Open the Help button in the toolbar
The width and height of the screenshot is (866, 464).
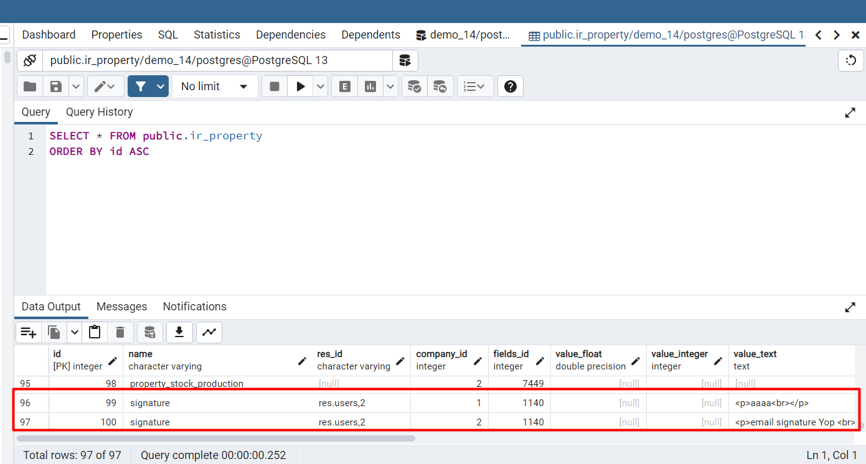(x=511, y=86)
